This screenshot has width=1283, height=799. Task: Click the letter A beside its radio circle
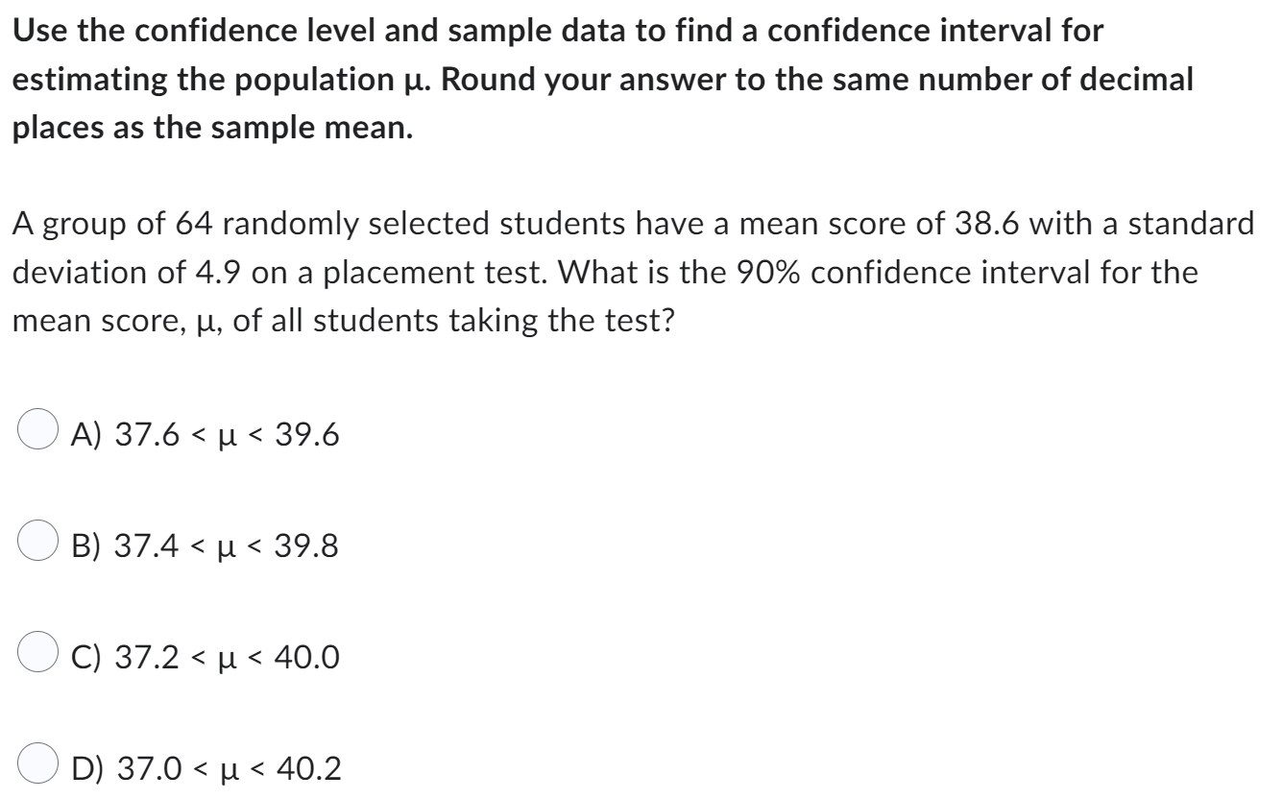(x=82, y=435)
